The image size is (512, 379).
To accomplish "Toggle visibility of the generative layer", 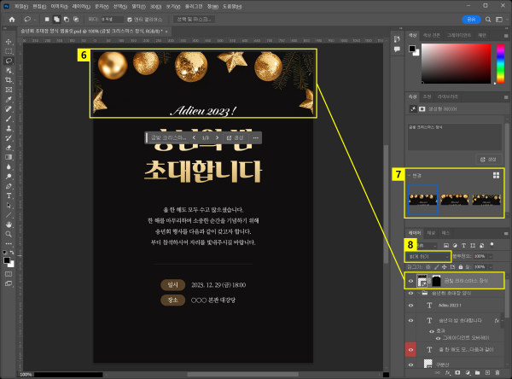I will [x=410, y=280].
